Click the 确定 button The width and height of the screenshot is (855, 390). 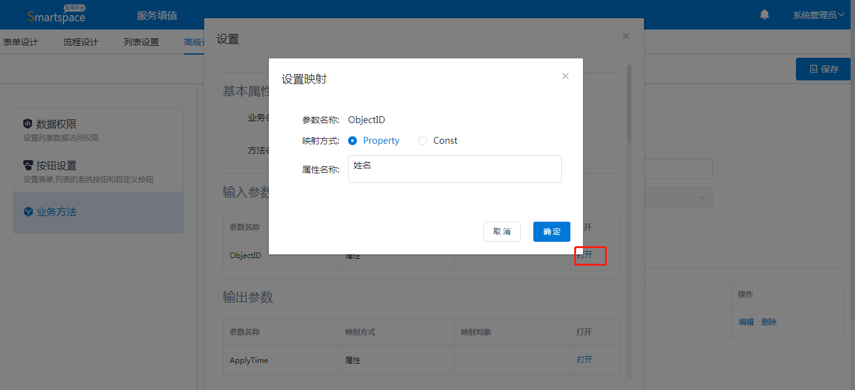pyautogui.click(x=552, y=232)
